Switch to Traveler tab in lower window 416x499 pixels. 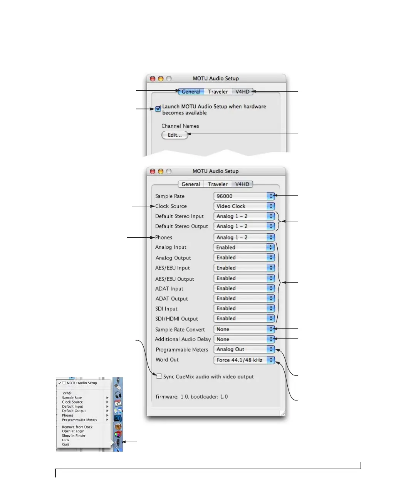218,184
